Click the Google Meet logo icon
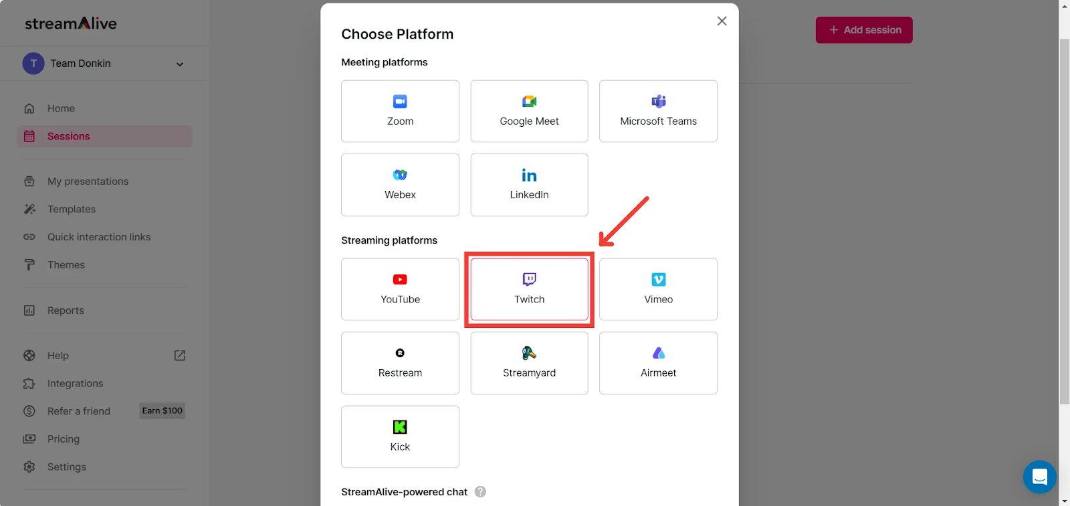The width and height of the screenshot is (1070, 506). click(529, 101)
